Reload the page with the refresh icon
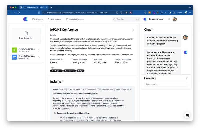This screenshot has width=200, height=130. pyautogui.click(x=19, y=12)
